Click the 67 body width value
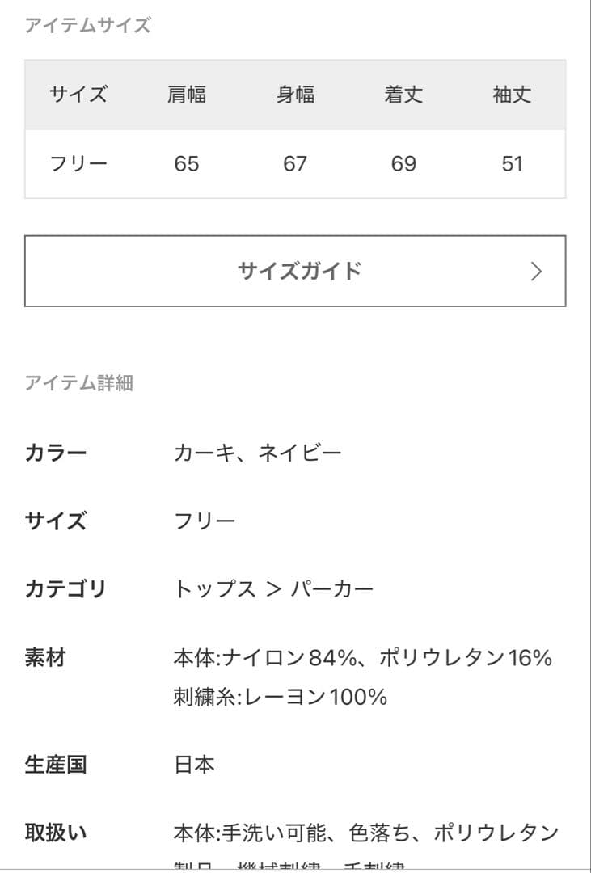Viewport: 591px width, 873px height. (x=295, y=164)
